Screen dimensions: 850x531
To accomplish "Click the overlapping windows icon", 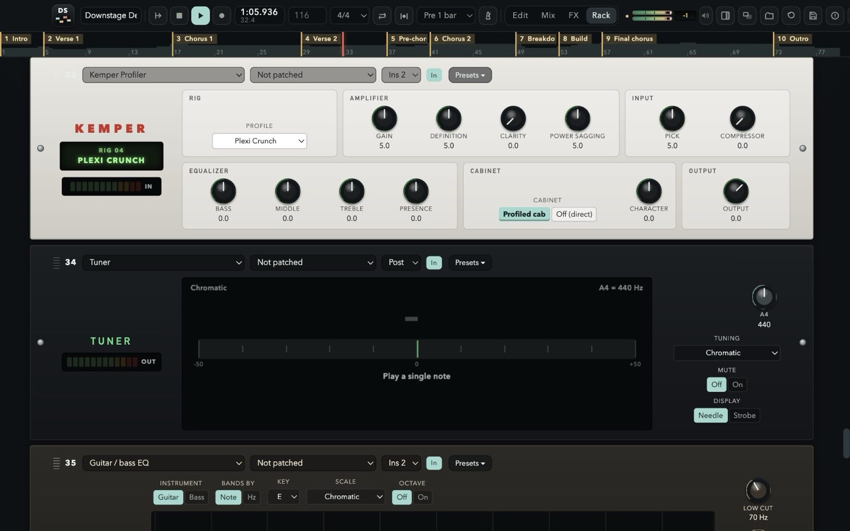I will click(747, 16).
